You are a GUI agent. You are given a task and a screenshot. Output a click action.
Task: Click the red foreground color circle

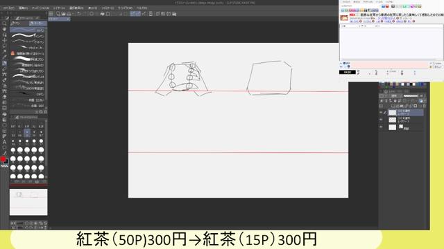3,159
